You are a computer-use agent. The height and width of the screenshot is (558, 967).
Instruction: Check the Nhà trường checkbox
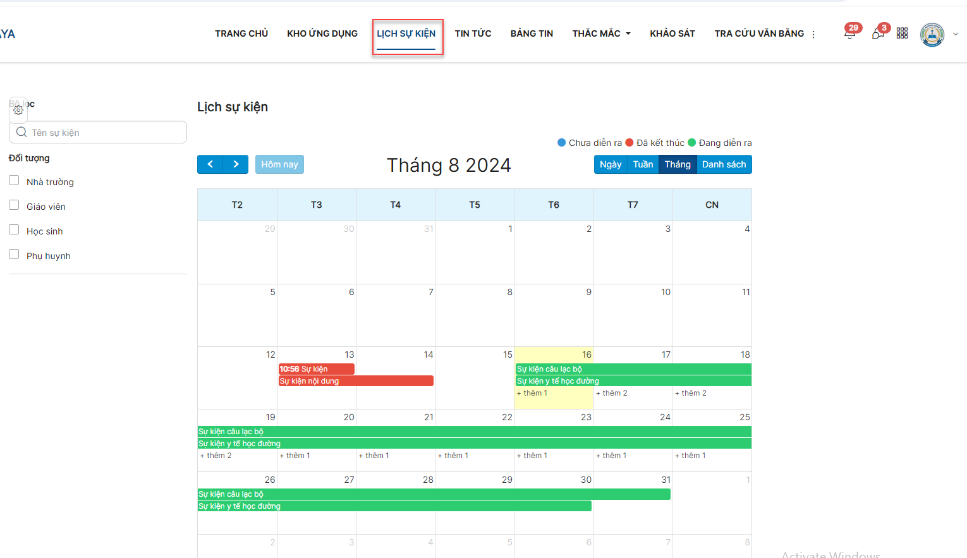tap(14, 181)
